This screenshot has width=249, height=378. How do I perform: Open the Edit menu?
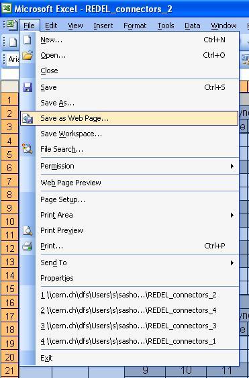(x=51, y=26)
